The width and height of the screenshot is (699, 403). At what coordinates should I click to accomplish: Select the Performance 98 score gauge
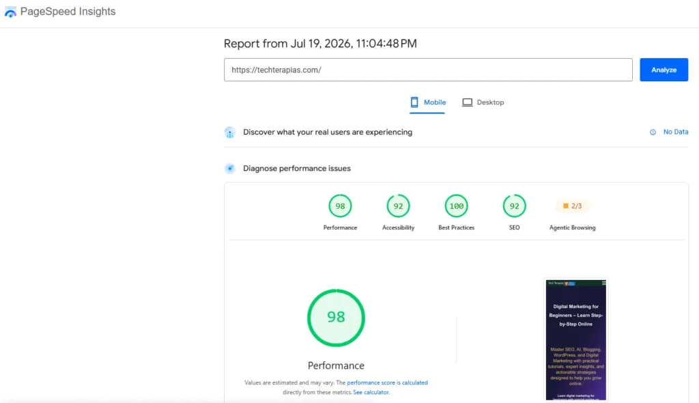(x=340, y=206)
